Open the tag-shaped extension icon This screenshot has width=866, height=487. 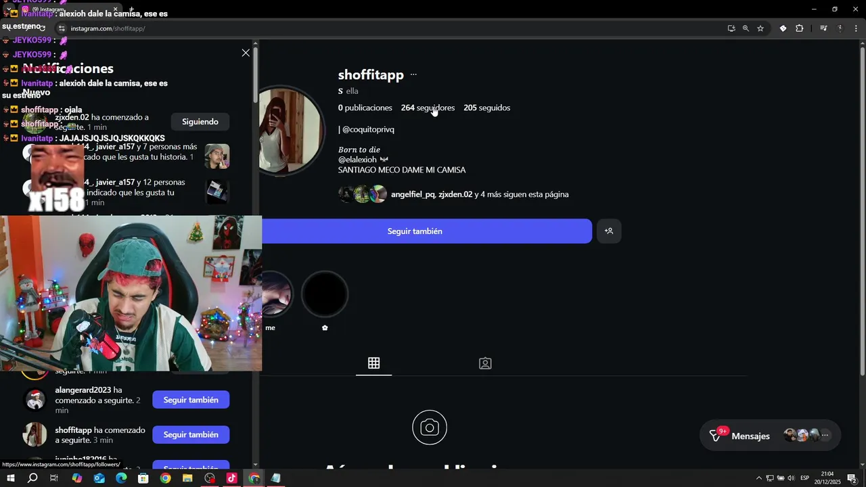coord(783,28)
